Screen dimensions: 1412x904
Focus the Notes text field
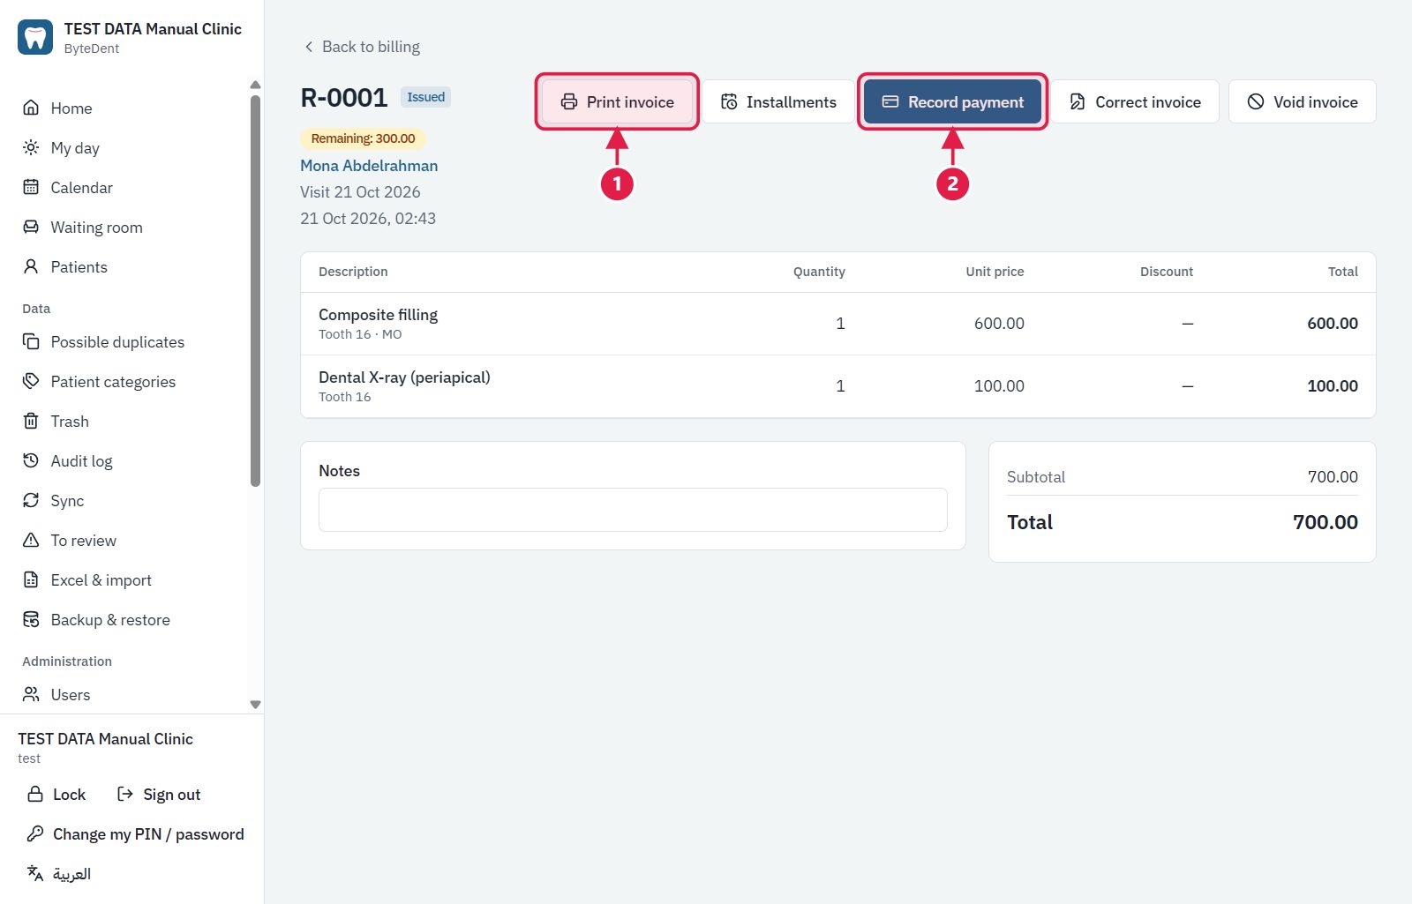pyautogui.click(x=633, y=510)
